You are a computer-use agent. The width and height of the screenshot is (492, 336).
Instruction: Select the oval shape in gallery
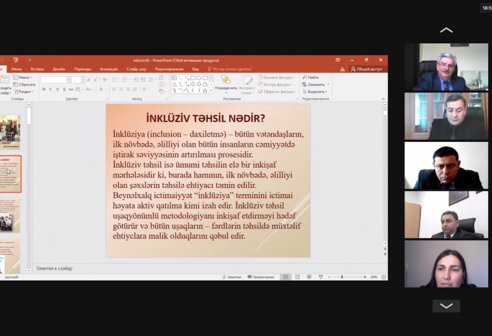(x=199, y=78)
